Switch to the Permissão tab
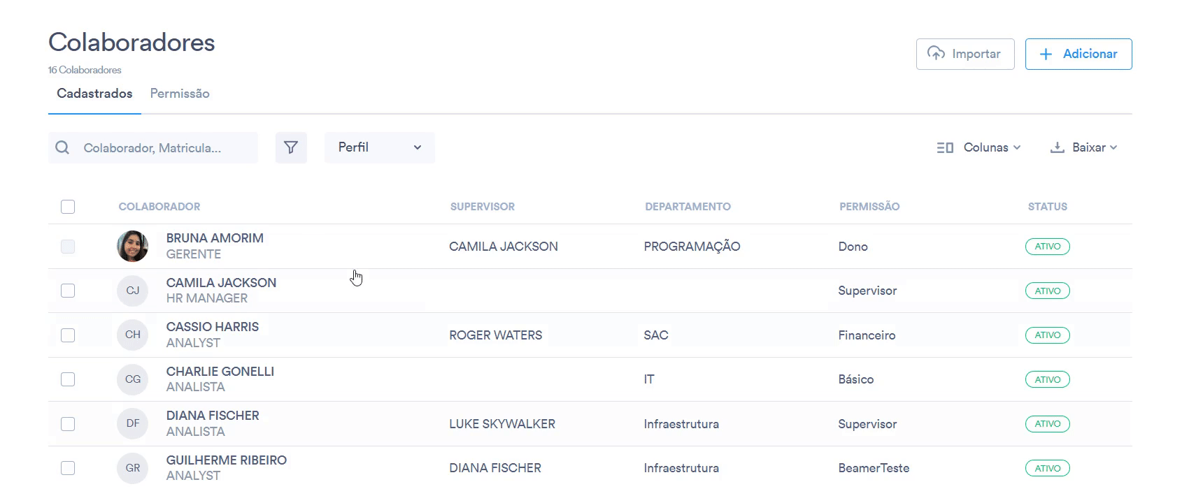Image resolution: width=1182 pixels, height=489 pixels. 180,94
